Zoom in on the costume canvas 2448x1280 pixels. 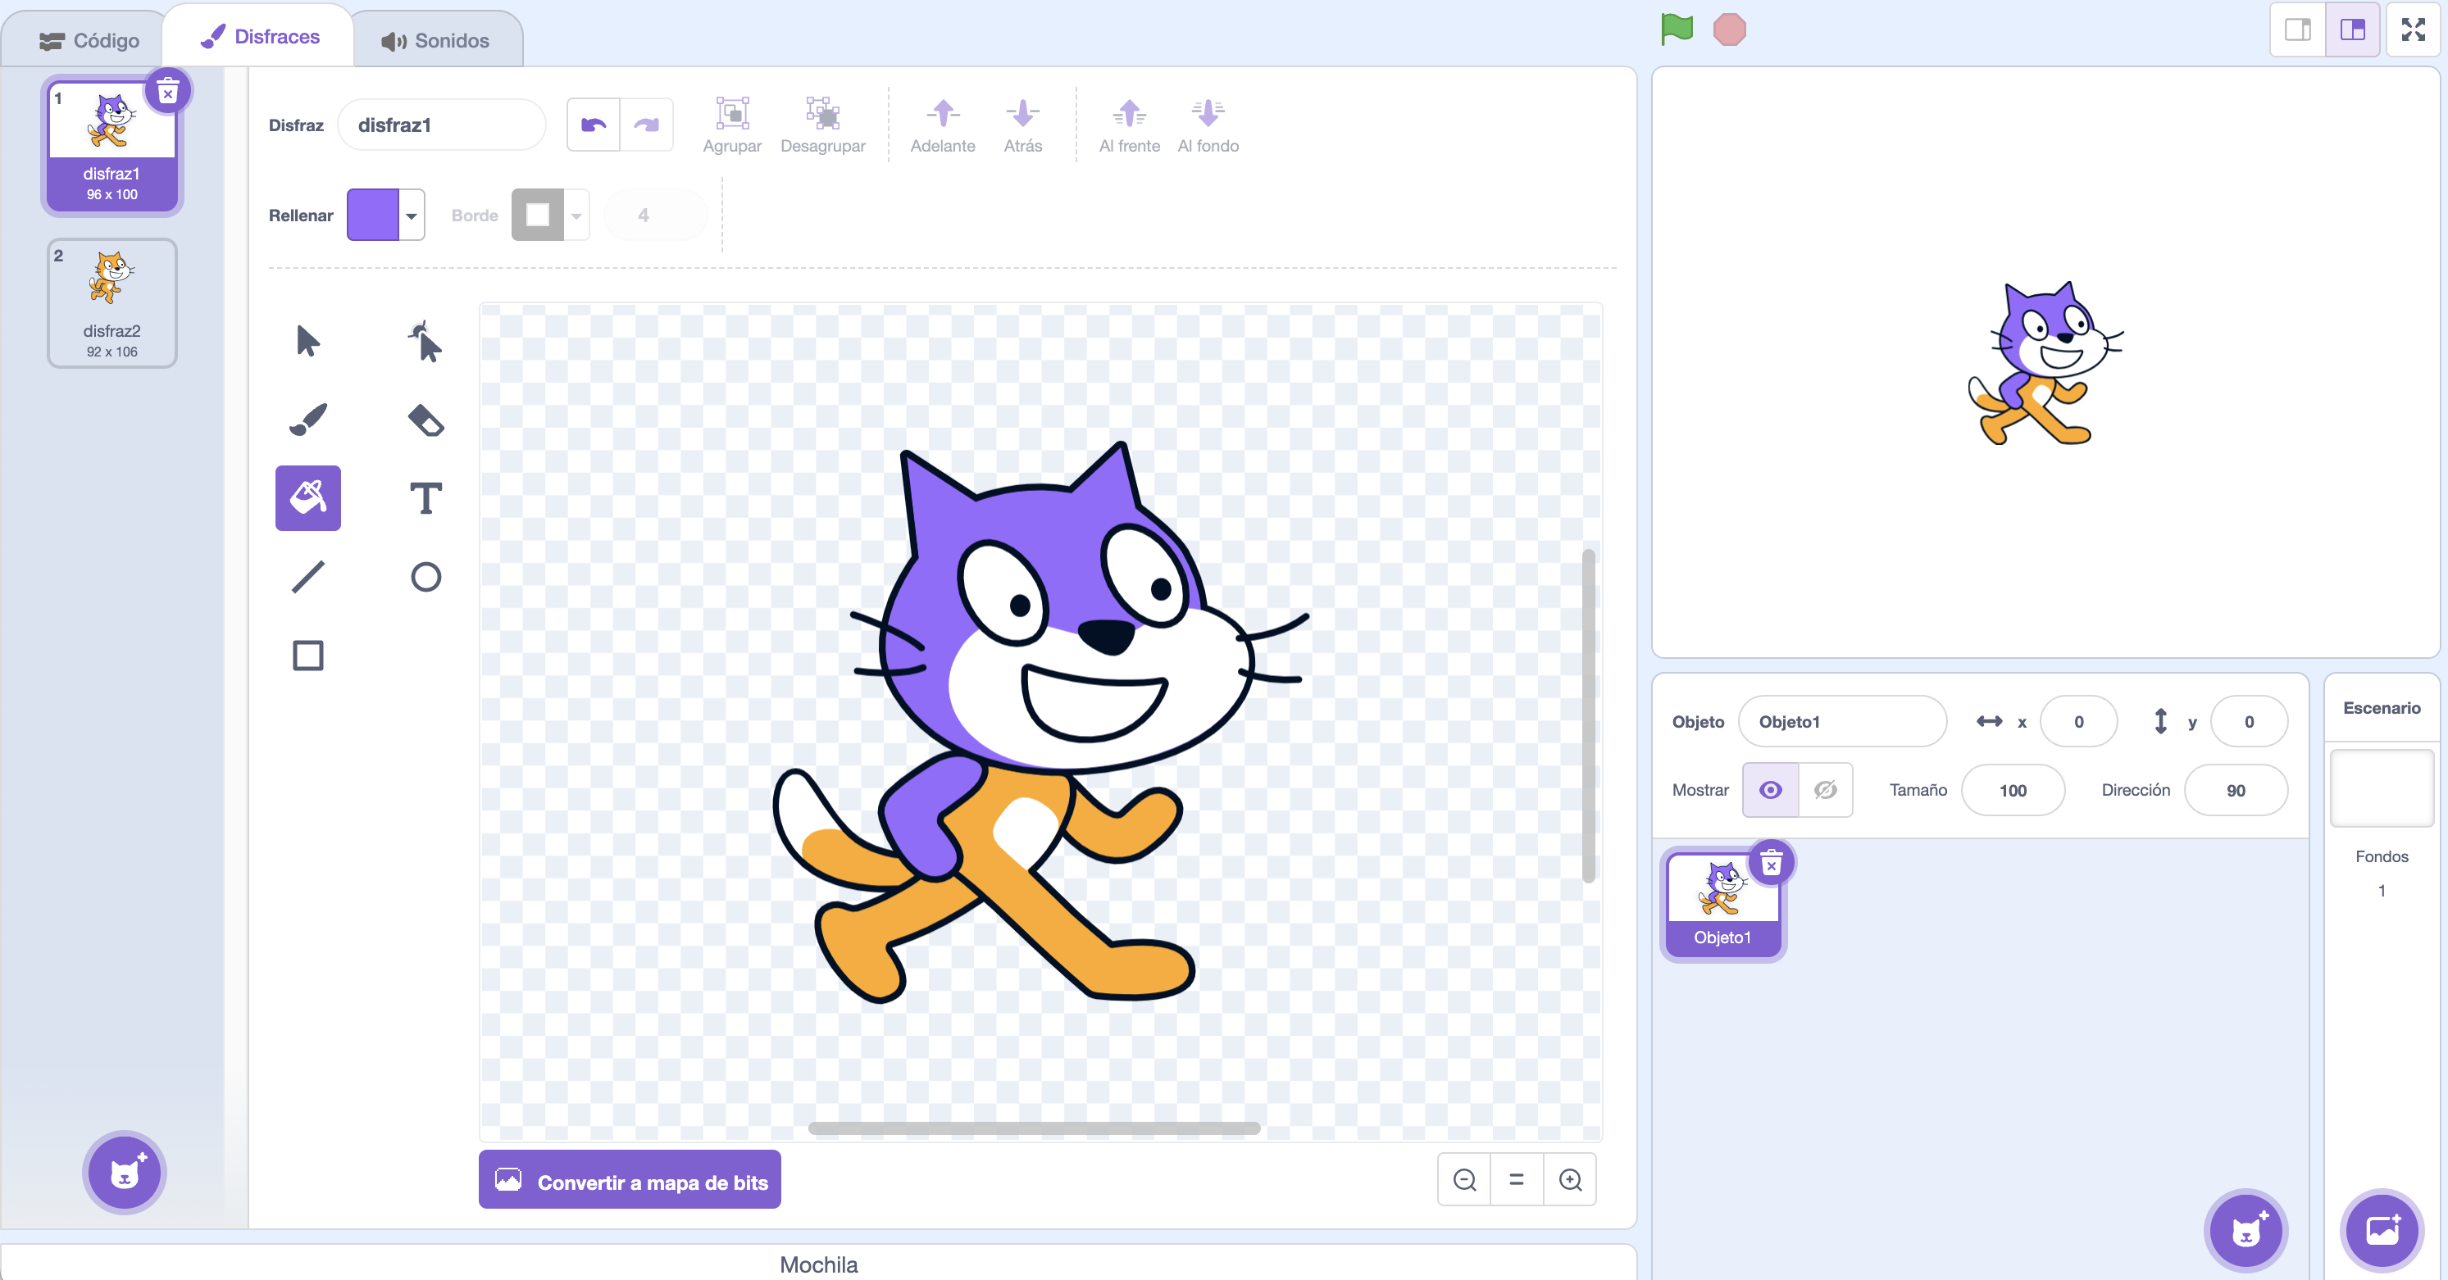[x=1570, y=1179]
